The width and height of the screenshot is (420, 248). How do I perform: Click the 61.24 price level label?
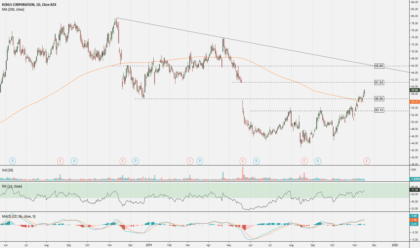(x=379, y=83)
